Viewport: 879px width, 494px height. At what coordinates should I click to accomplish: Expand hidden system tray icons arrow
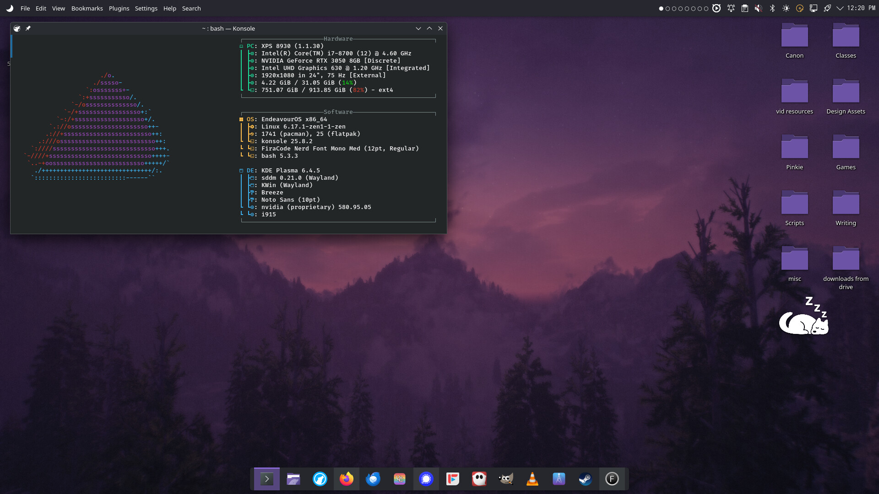click(x=840, y=8)
